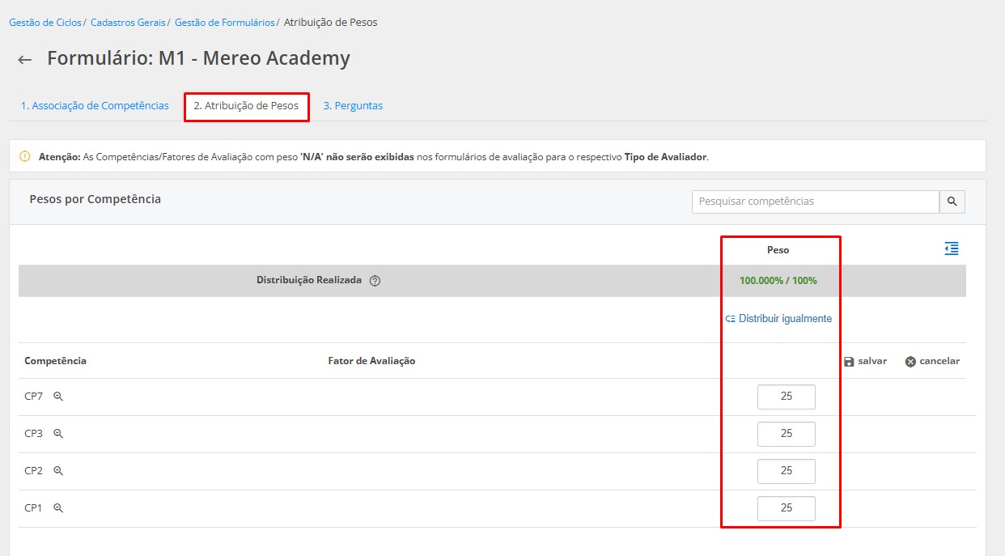Click help icon next to Distribuição Realizada
The height and width of the screenshot is (556, 1005).
pyautogui.click(x=375, y=281)
